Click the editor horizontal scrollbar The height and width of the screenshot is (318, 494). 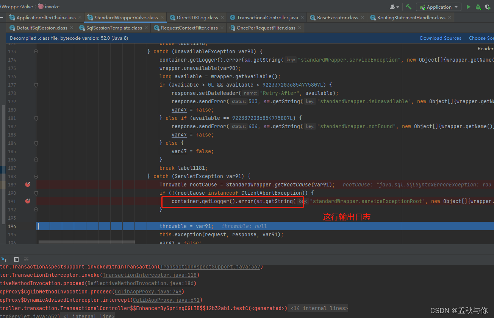pos(87,242)
